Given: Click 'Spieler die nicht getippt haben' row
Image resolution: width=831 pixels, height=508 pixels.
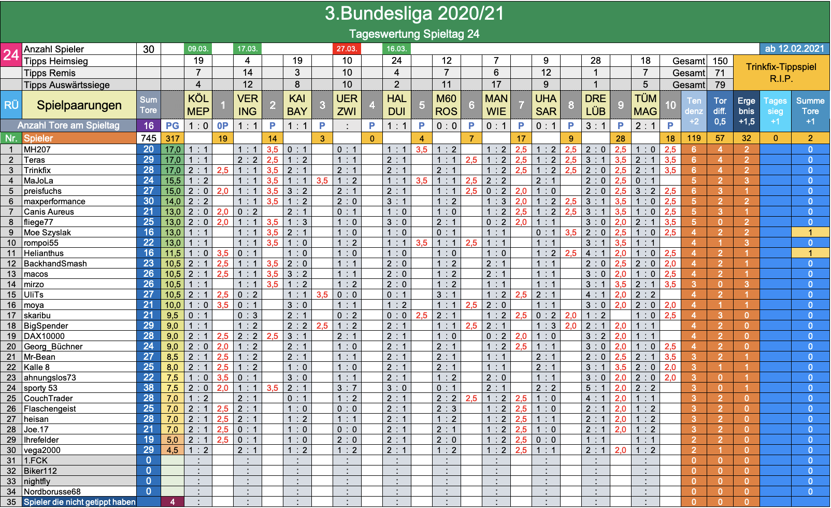Looking at the screenshot, I should point(79,502).
